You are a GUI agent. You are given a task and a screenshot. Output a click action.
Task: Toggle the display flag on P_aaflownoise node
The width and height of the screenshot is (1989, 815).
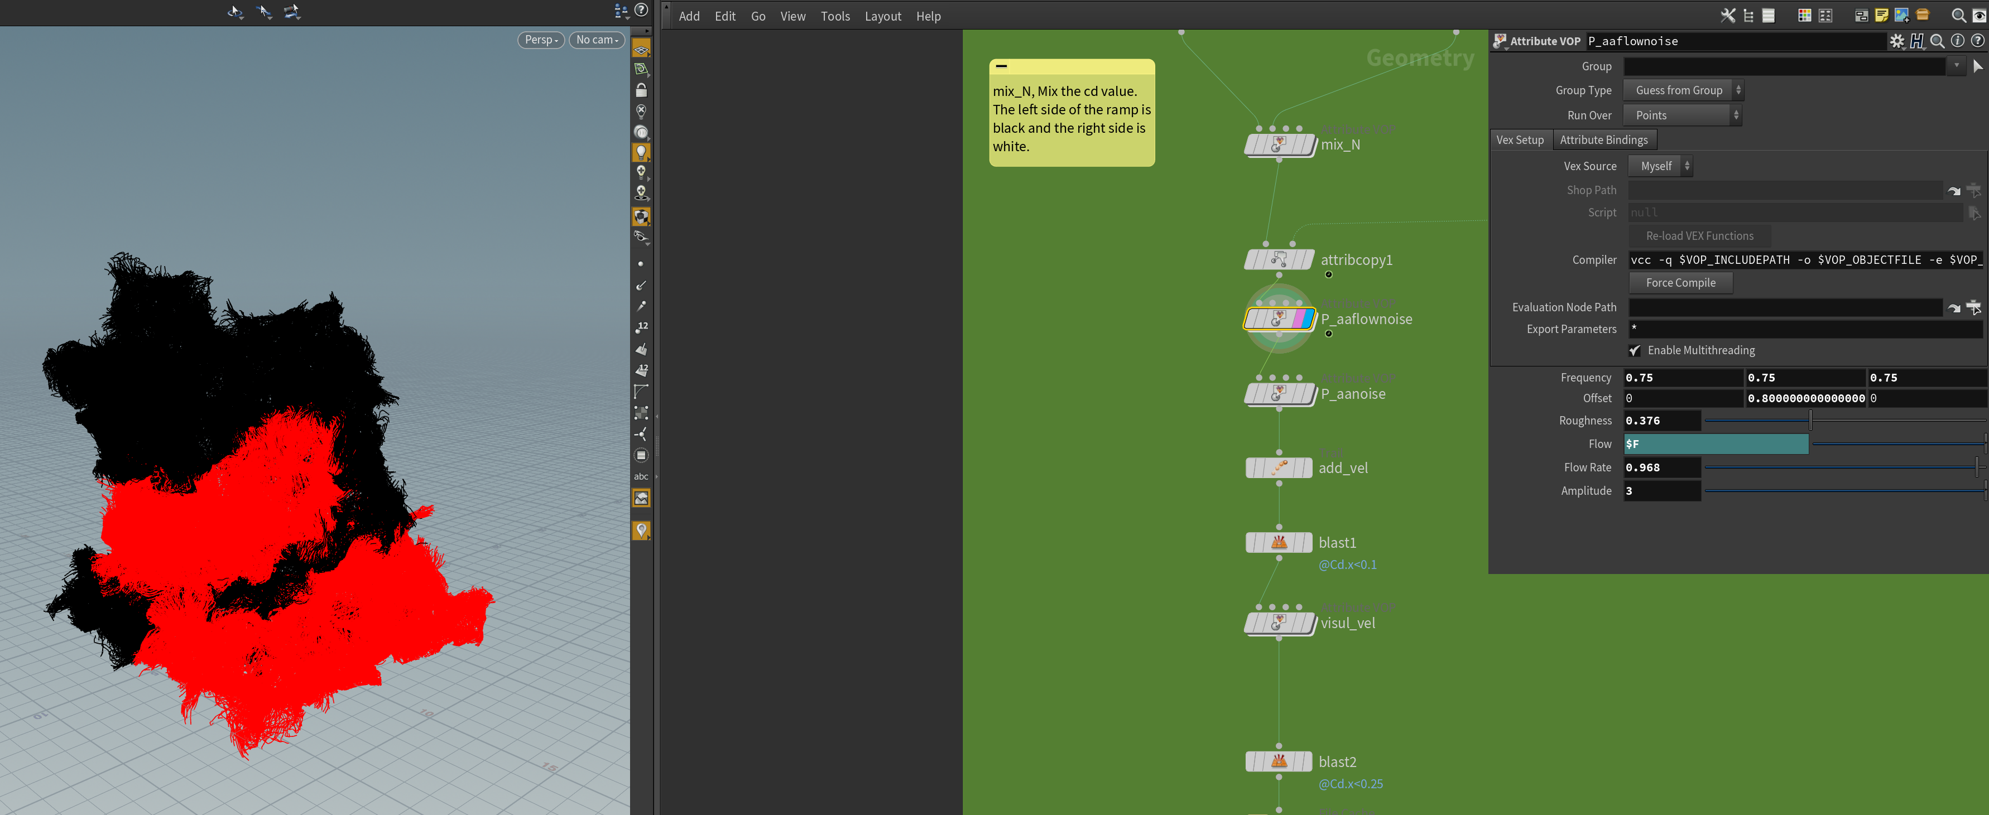[x=1307, y=319]
